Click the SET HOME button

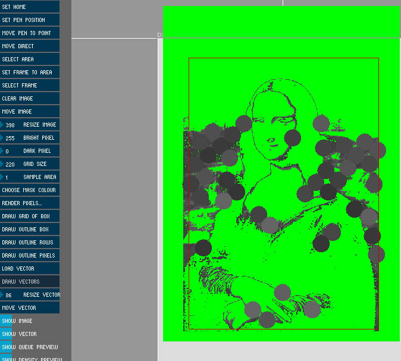point(30,7)
